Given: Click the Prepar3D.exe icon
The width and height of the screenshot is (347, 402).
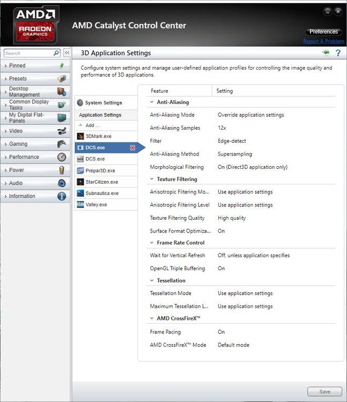Looking at the screenshot, I should [x=80, y=170].
